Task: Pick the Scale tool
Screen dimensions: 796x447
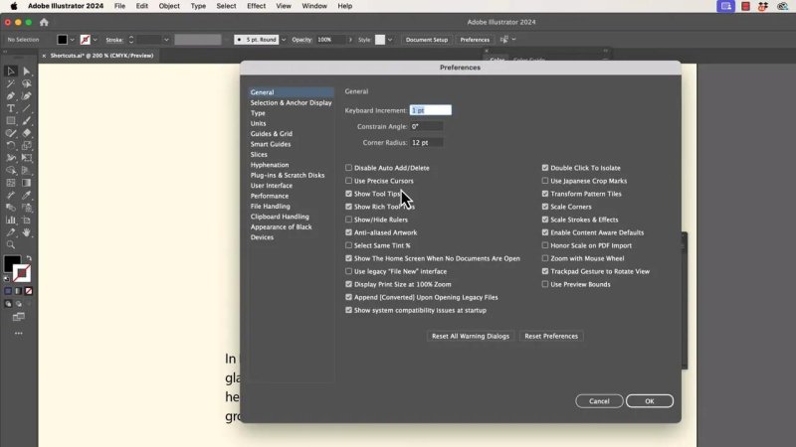Action: coord(27,145)
